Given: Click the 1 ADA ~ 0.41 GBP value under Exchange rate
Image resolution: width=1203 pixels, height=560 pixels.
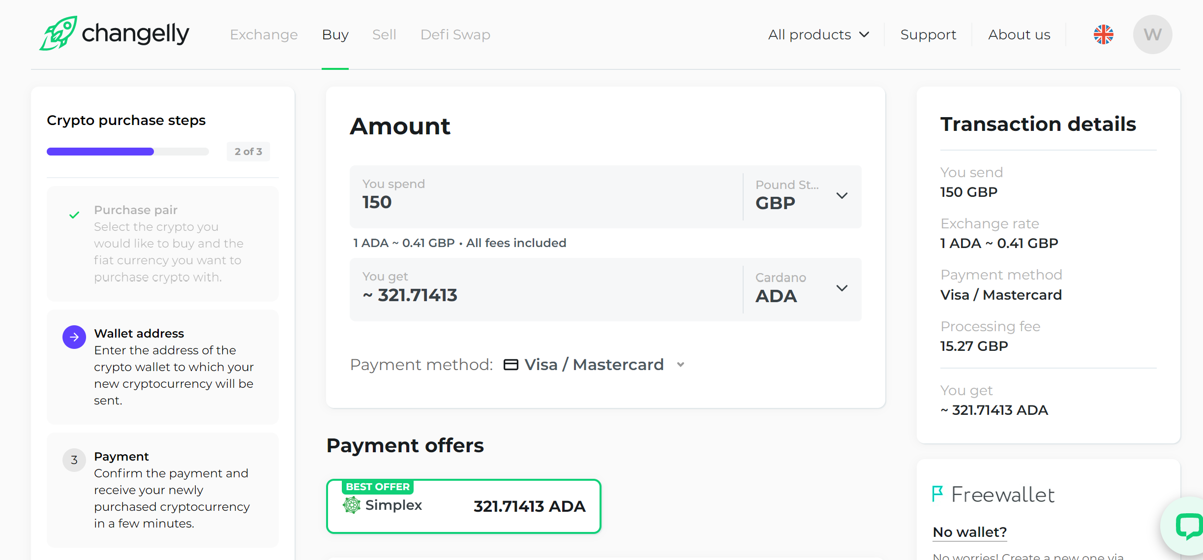Looking at the screenshot, I should [999, 243].
